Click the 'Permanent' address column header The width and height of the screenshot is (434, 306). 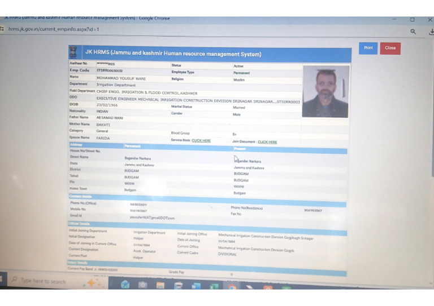[x=133, y=147]
